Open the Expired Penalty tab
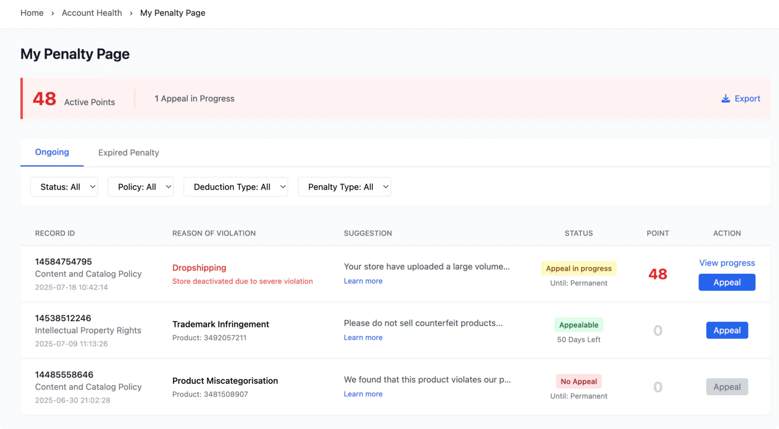The height and width of the screenshot is (429, 779). tap(128, 153)
